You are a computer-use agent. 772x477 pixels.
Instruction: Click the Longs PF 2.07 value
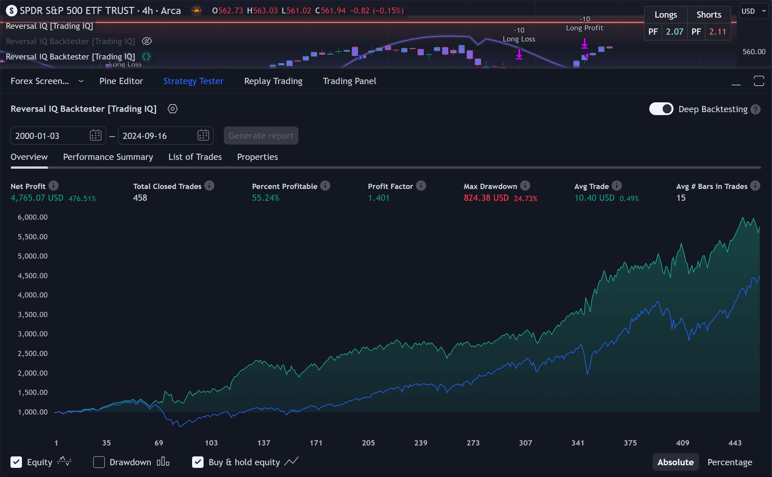point(674,32)
